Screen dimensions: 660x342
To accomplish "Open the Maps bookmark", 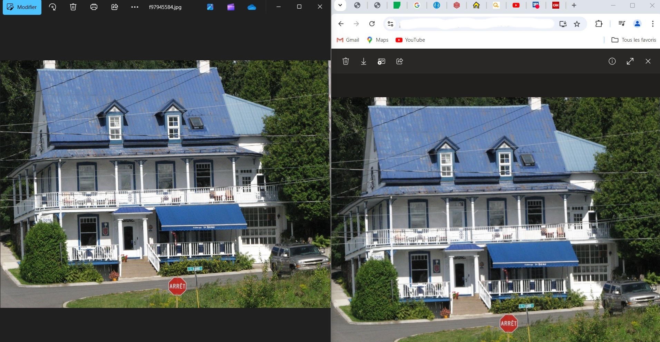I will [x=377, y=40].
